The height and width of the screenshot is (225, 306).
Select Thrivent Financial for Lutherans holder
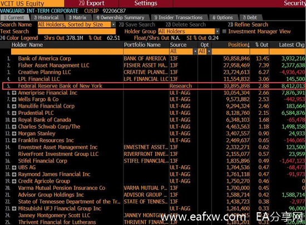(57, 222)
